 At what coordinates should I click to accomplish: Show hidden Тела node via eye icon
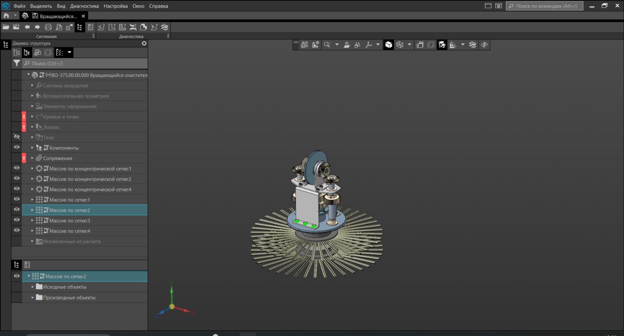click(17, 137)
